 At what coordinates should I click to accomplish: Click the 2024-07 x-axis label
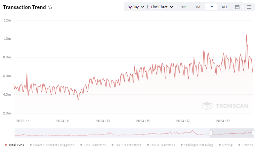click(183, 121)
